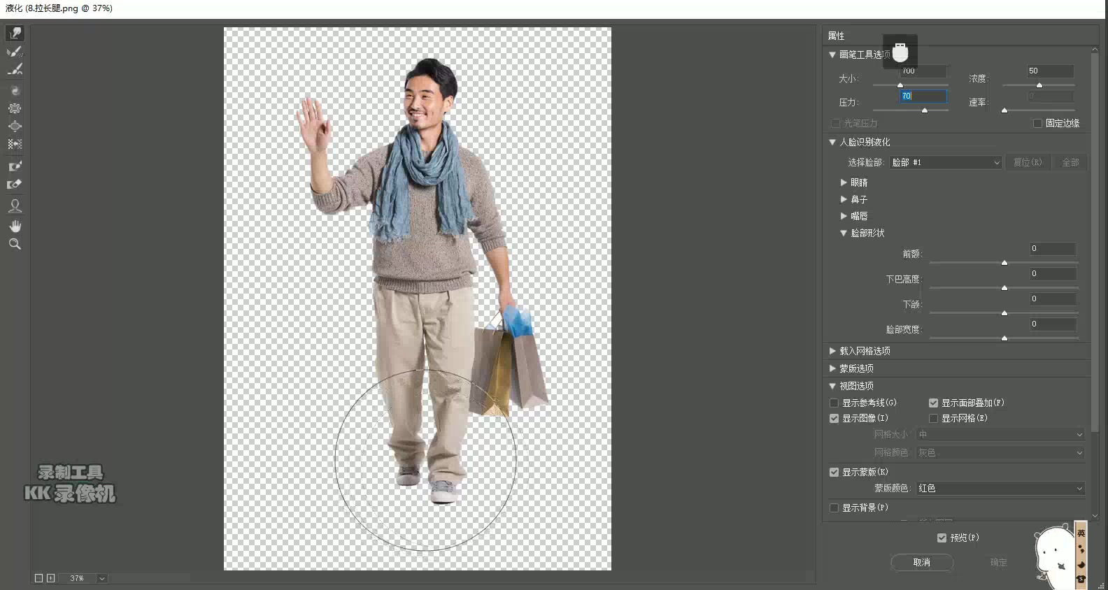Select the Forward Warp tool
Image resolution: width=1108 pixels, height=590 pixels.
15,33
